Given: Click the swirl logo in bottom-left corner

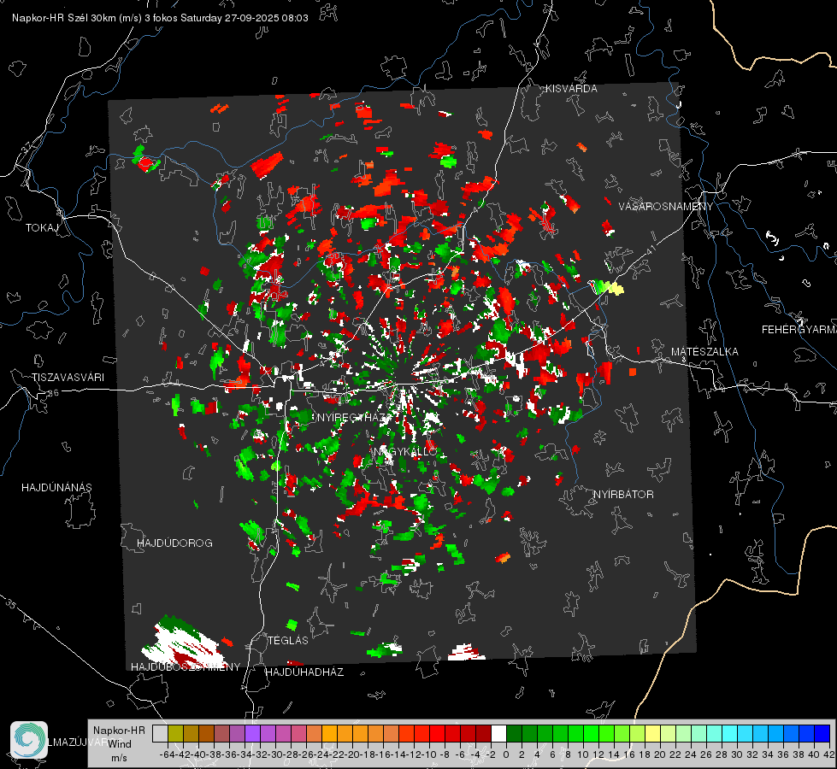Looking at the screenshot, I should 29,740.
